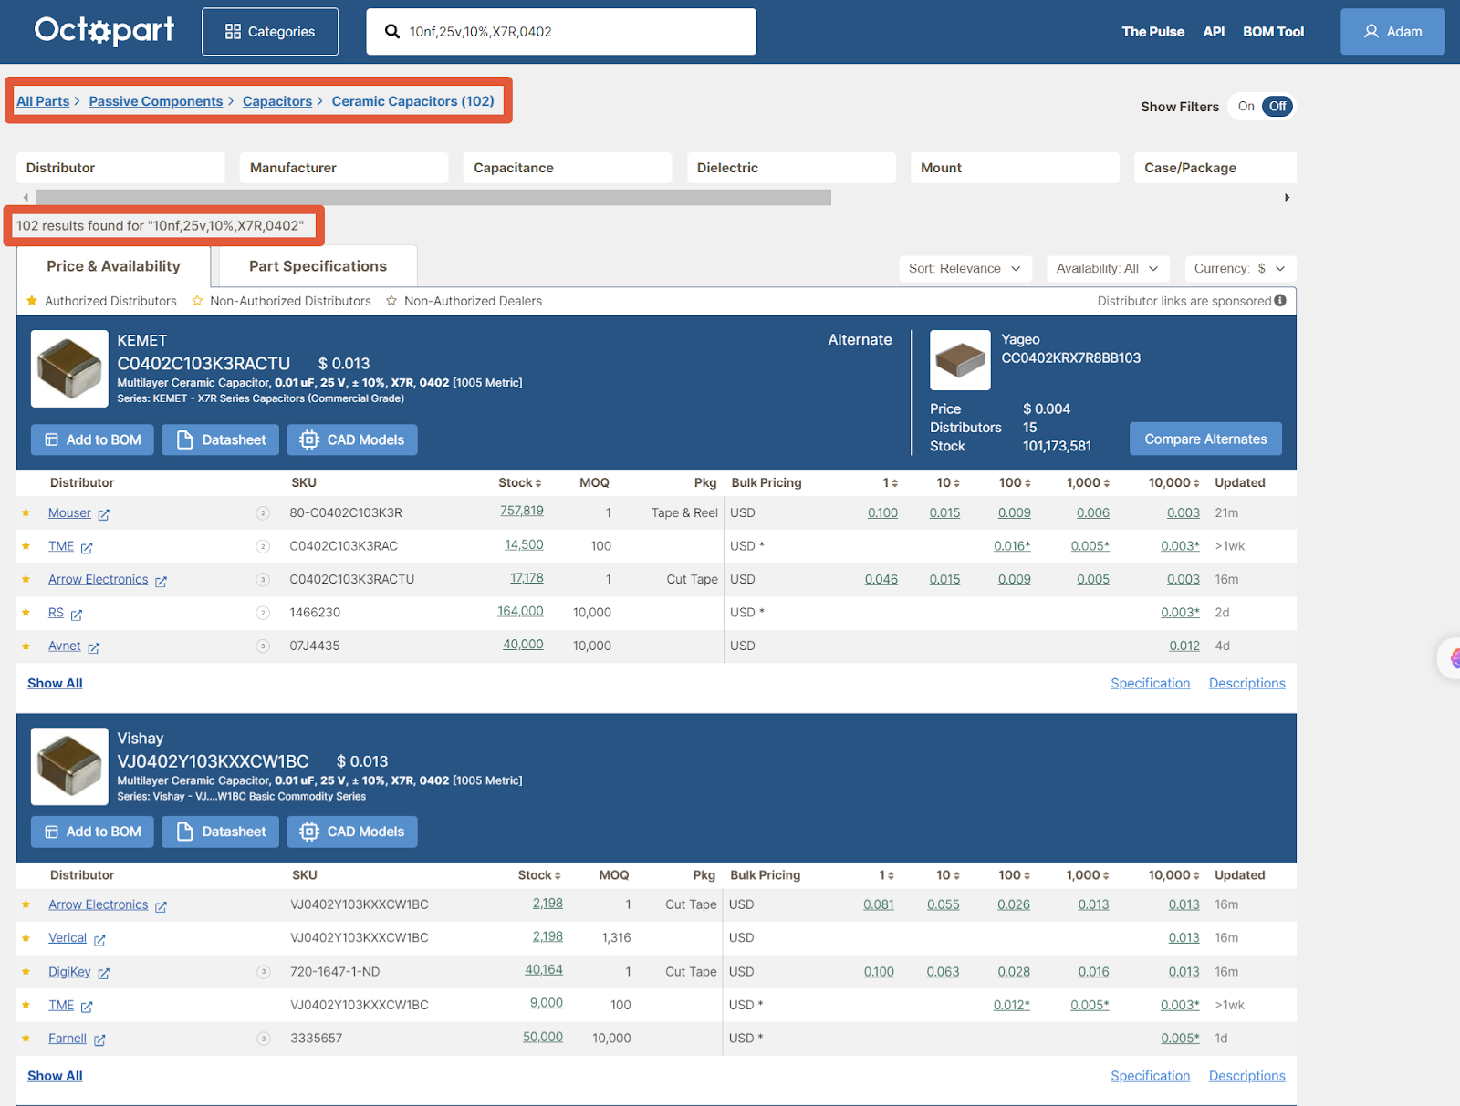This screenshot has width=1460, height=1106.
Task: Click the Mouser row offers count badge
Action: [x=263, y=513]
